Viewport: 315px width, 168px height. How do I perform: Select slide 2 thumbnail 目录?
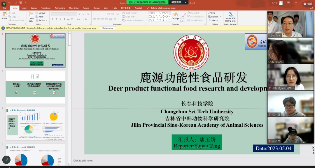tap(35, 87)
